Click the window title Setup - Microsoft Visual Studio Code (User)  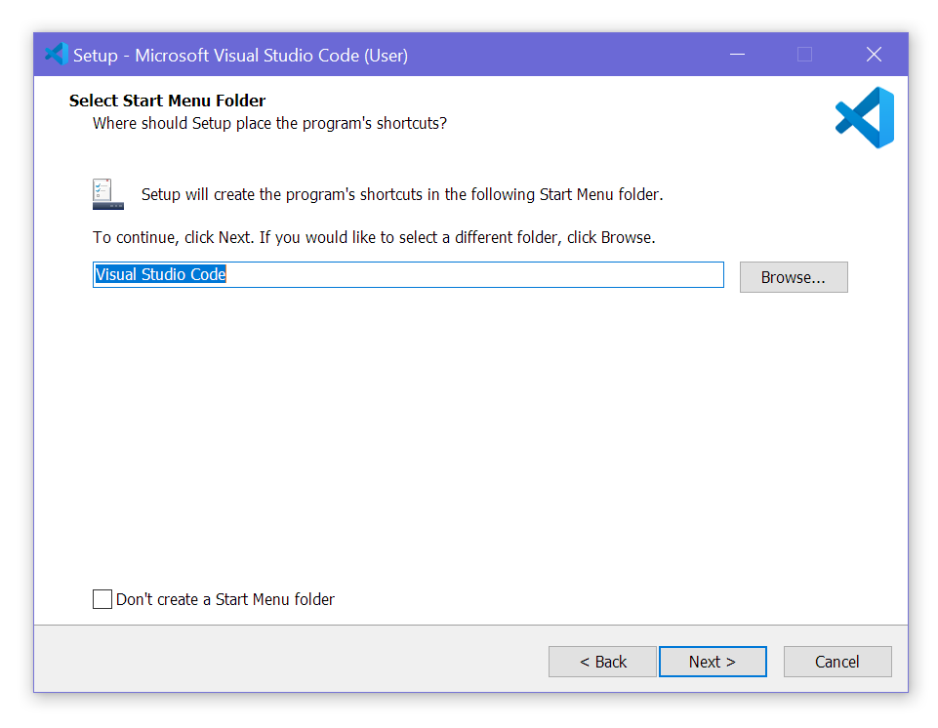240,55
